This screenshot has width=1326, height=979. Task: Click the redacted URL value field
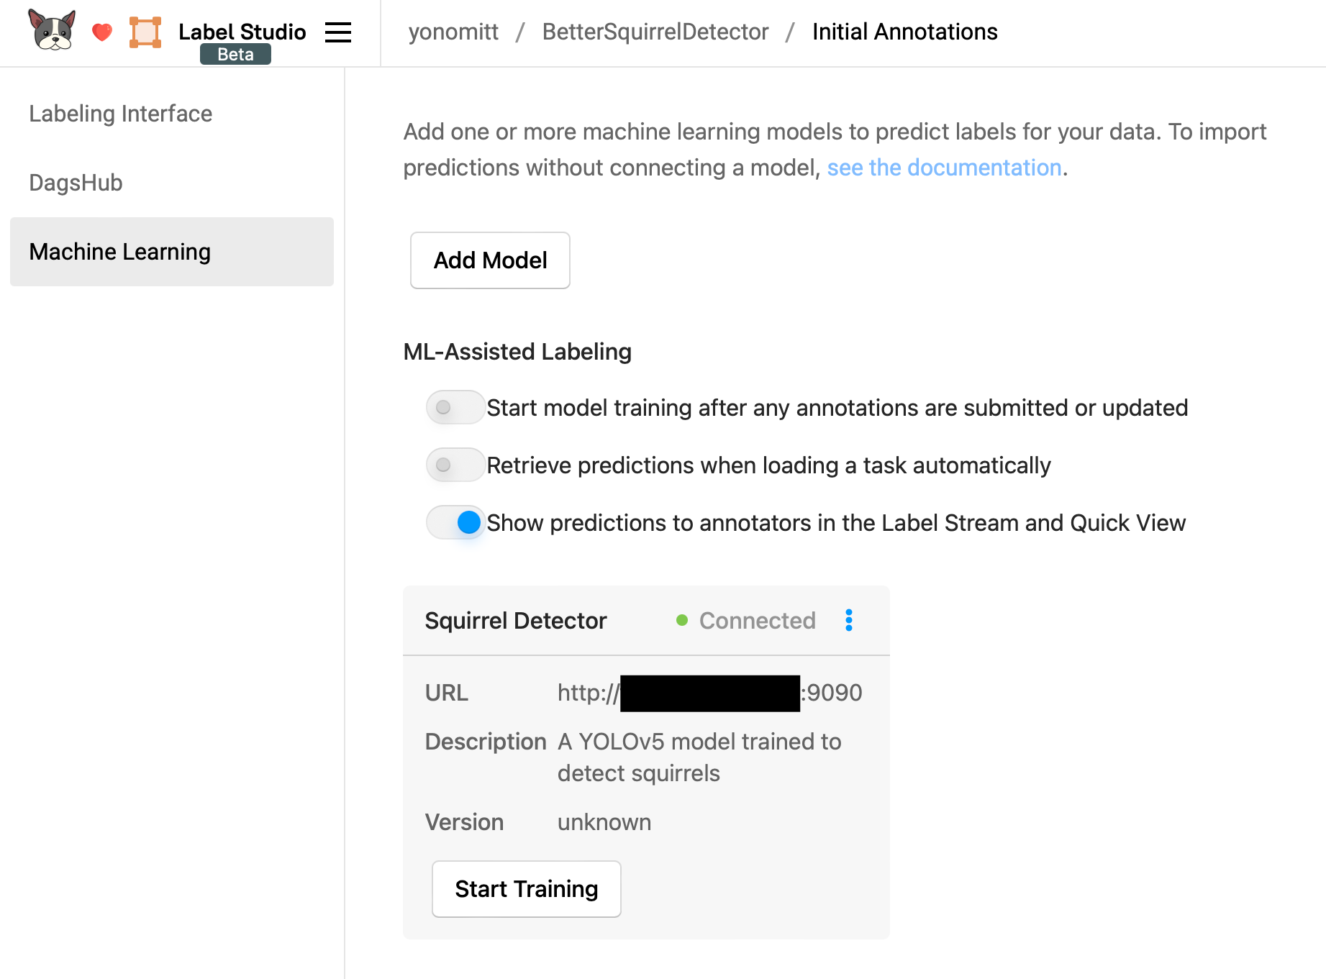[709, 692]
